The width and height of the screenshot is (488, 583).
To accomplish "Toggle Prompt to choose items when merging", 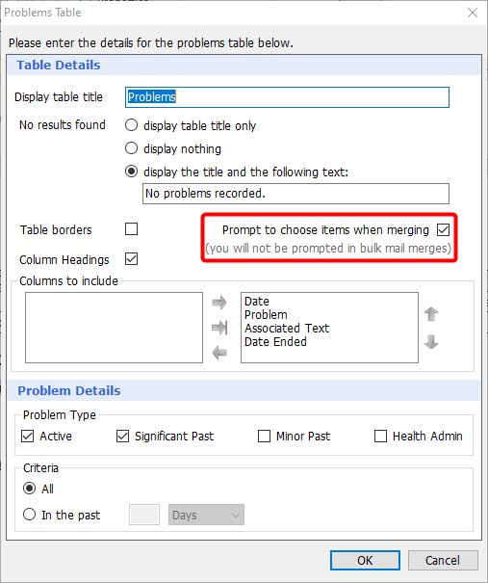I will pyautogui.click(x=443, y=229).
